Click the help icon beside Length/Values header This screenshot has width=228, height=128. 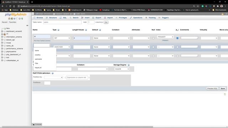[86, 30]
